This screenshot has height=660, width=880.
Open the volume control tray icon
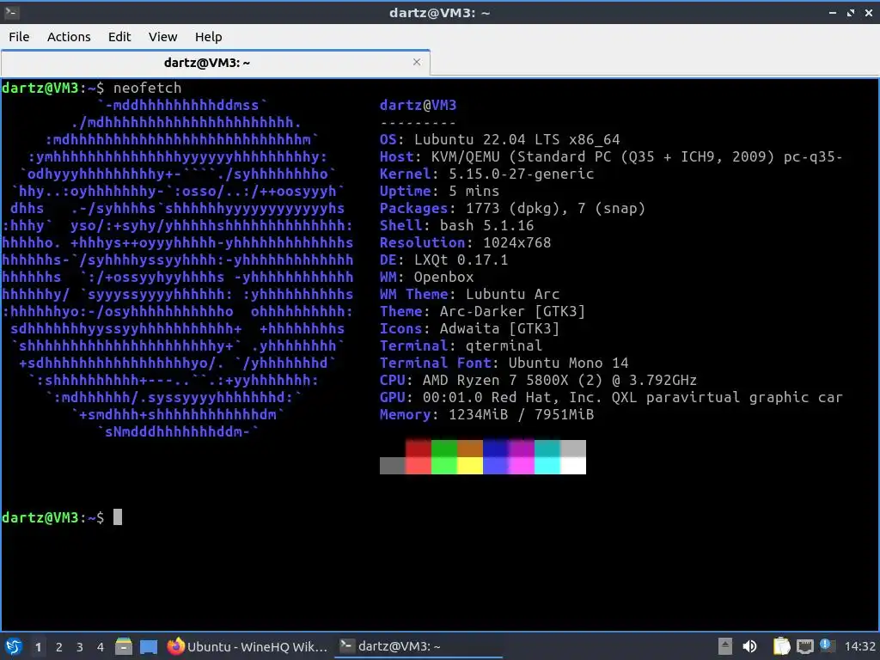pyautogui.click(x=749, y=646)
